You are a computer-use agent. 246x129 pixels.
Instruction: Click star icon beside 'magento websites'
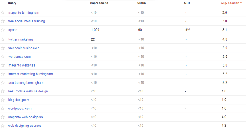pos(3,65)
